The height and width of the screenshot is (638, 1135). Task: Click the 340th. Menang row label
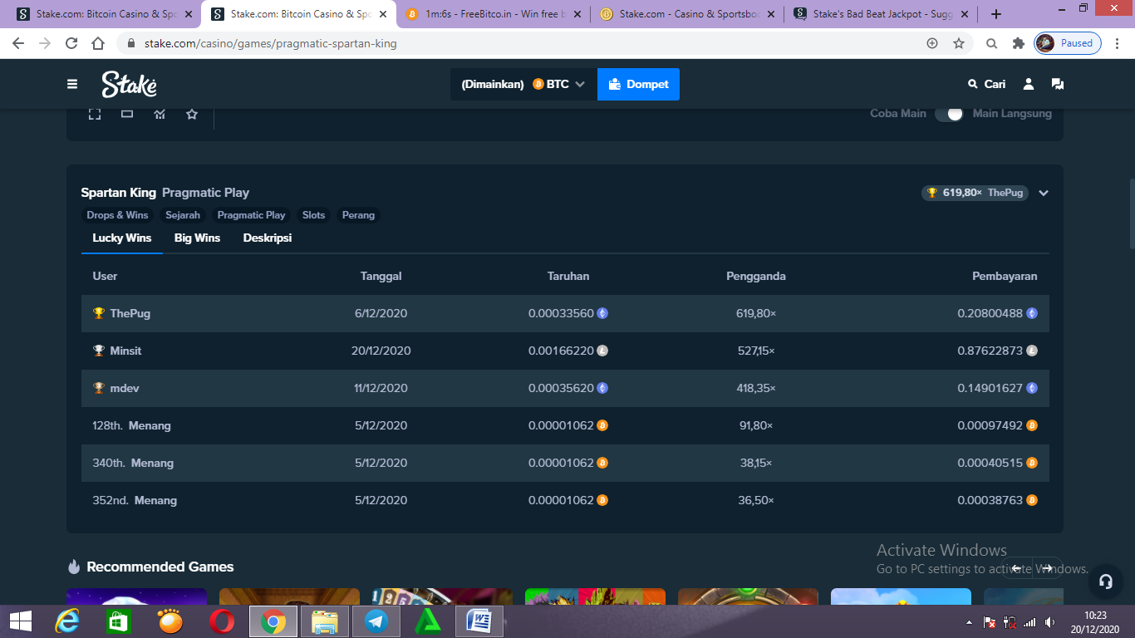[x=133, y=463]
